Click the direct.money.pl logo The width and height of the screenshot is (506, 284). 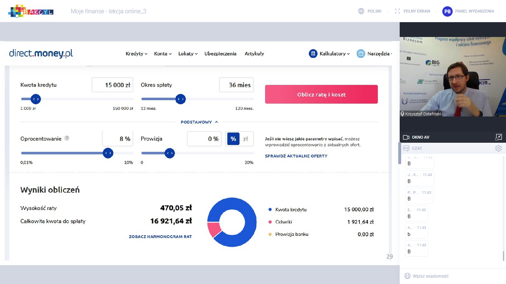(x=41, y=54)
